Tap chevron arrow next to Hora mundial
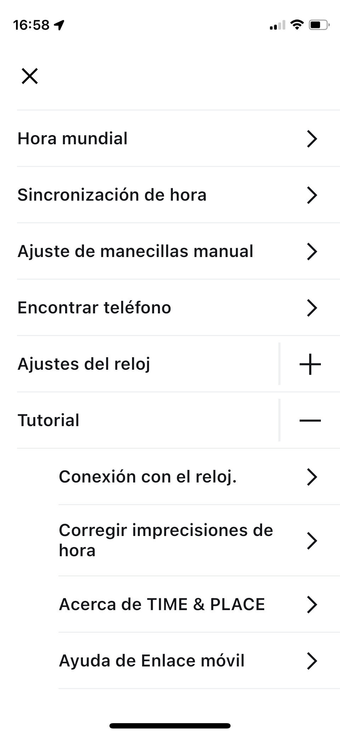The height and width of the screenshot is (737, 340). [311, 139]
